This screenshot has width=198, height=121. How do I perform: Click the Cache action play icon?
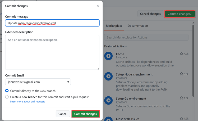point(108,56)
